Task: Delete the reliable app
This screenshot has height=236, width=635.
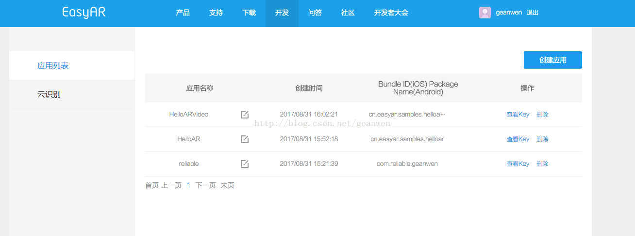Action: click(x=542, y=164)
